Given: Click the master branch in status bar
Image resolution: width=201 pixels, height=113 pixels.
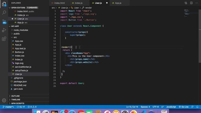Looking at the screenshot, I should [8, 107].
